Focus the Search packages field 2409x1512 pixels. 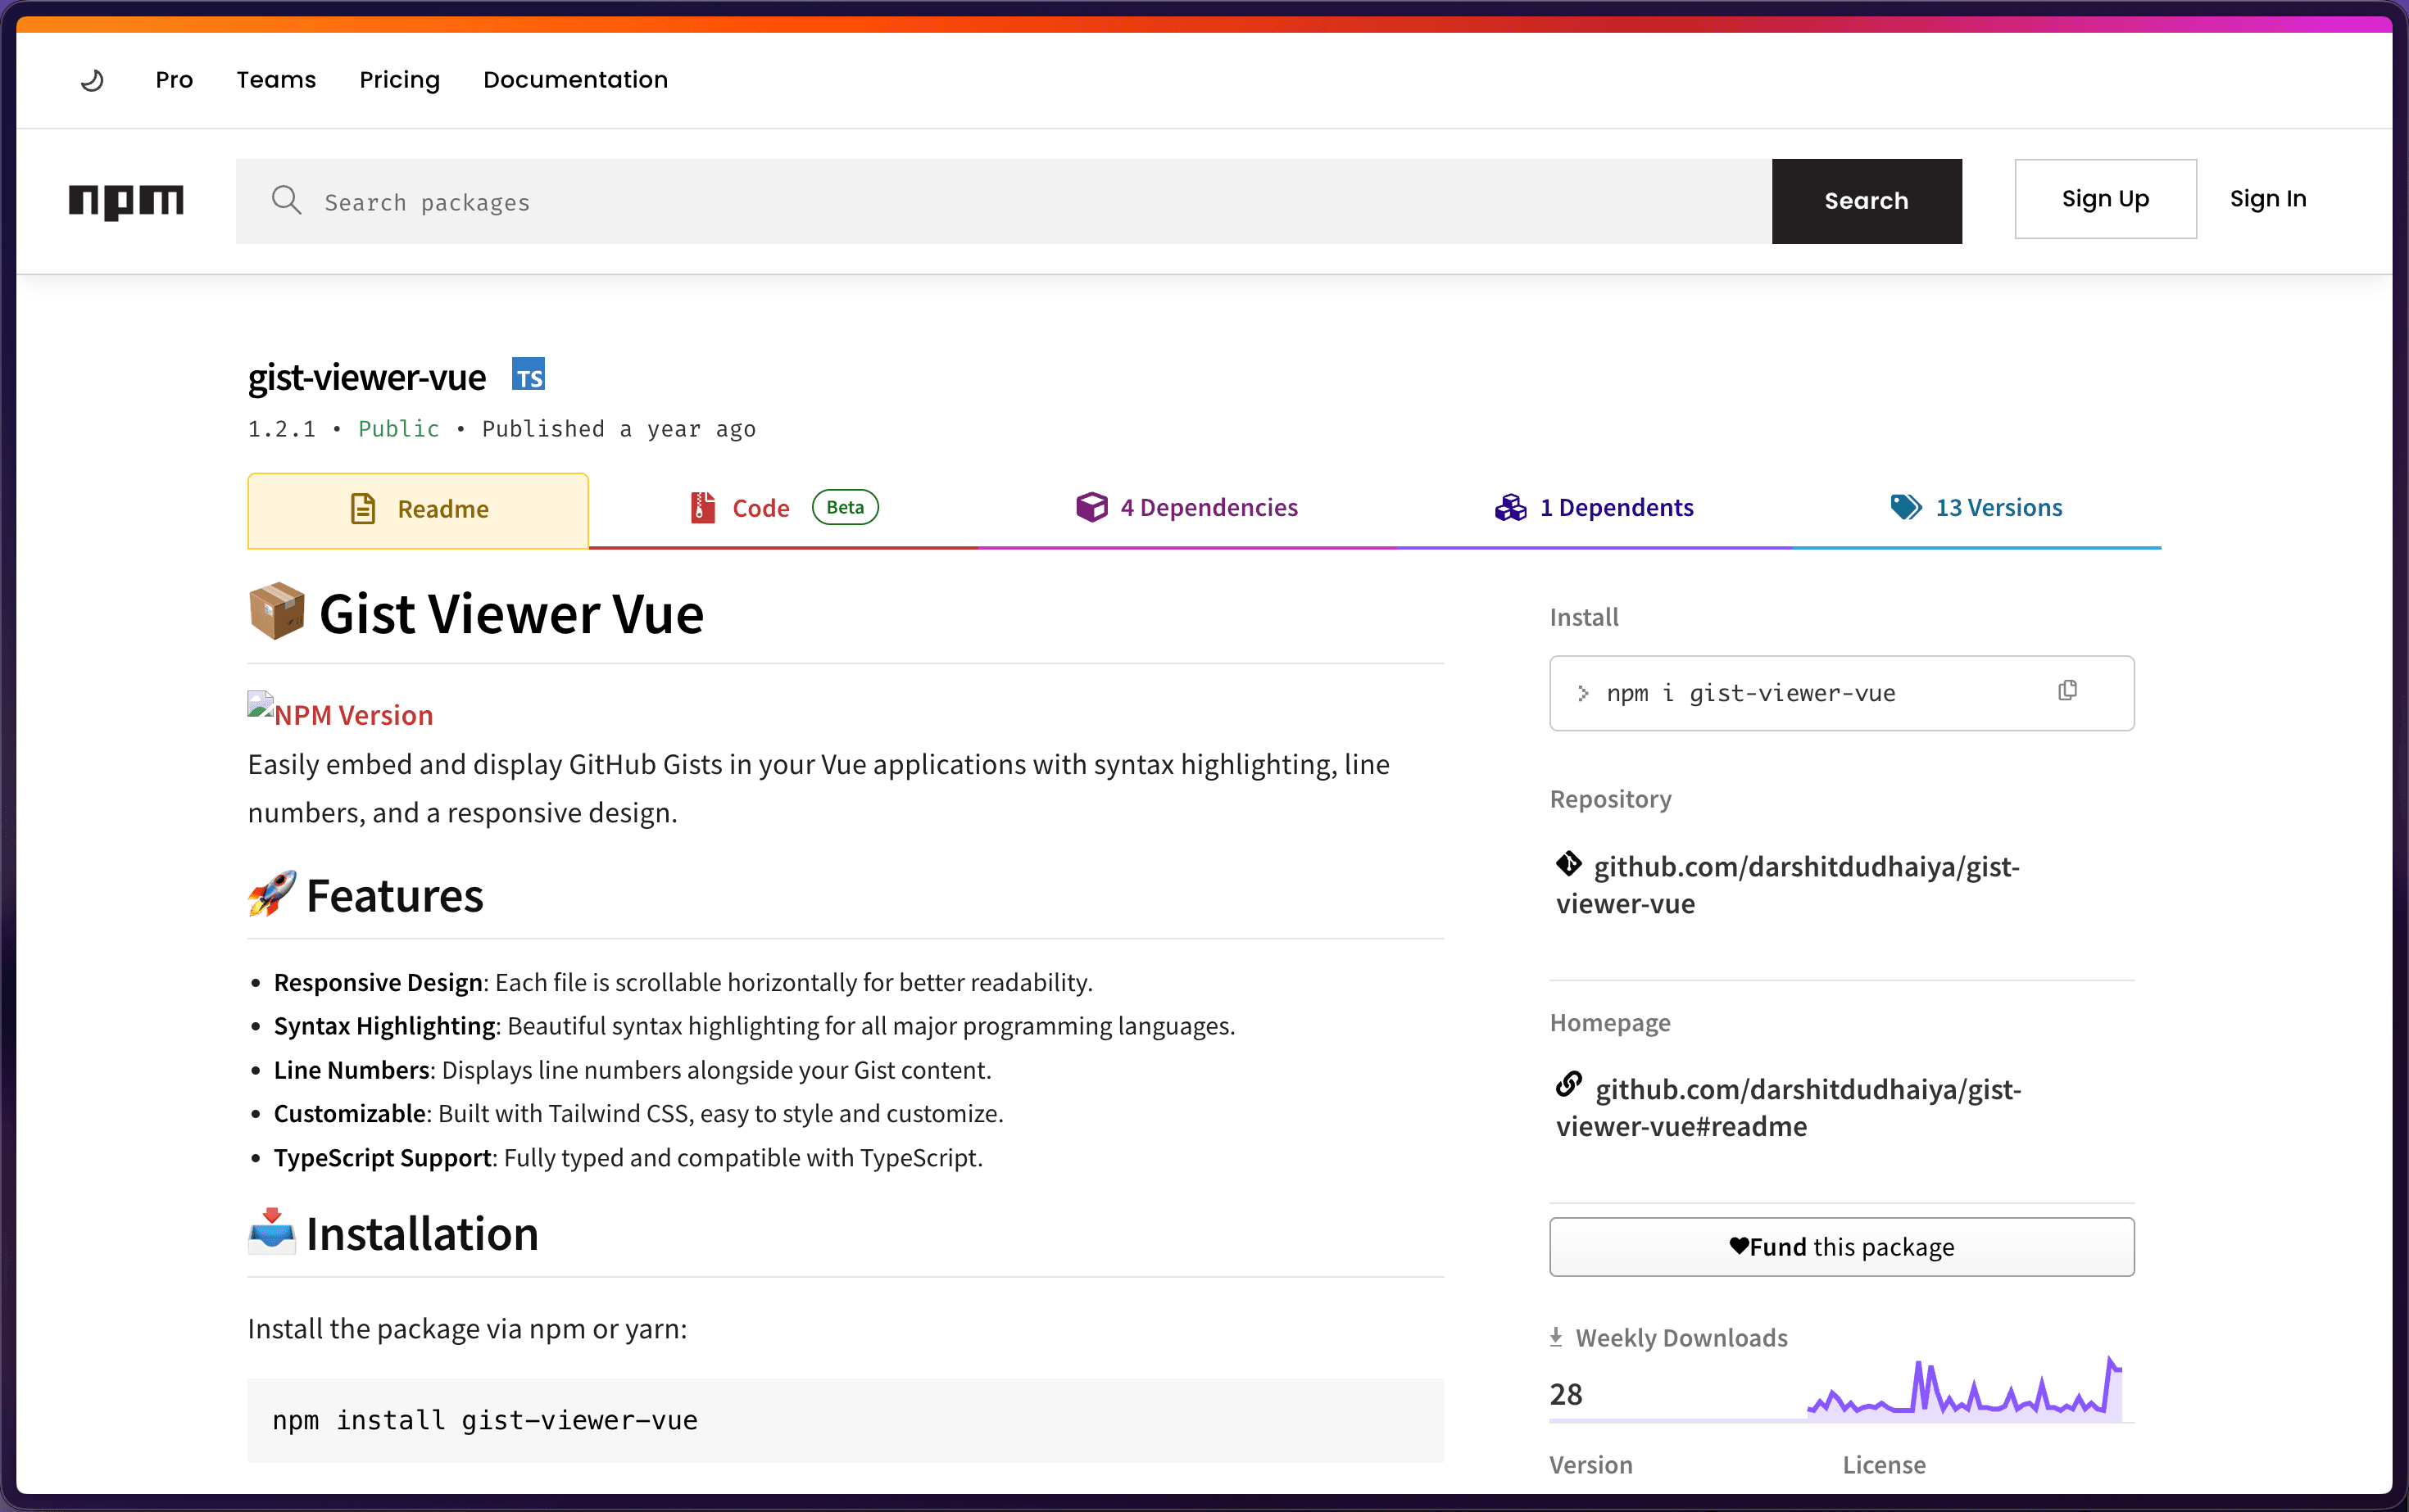1004,201
